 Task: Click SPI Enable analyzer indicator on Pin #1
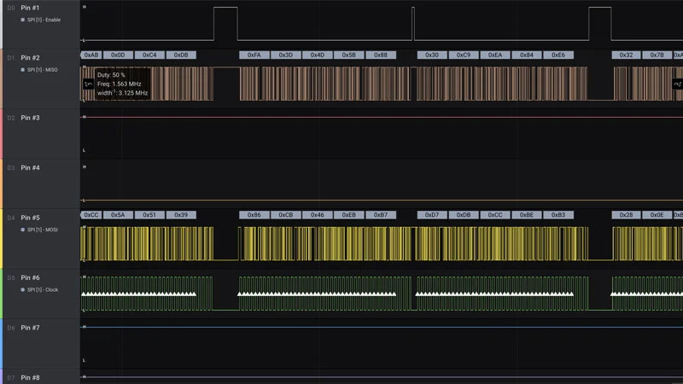(x=40, y=20)
